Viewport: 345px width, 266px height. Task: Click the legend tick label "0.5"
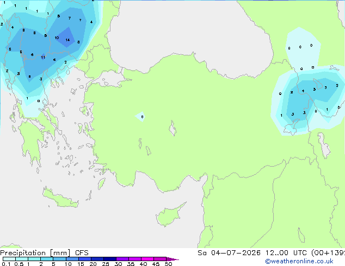pyautogui.click(x=19, y=264)
